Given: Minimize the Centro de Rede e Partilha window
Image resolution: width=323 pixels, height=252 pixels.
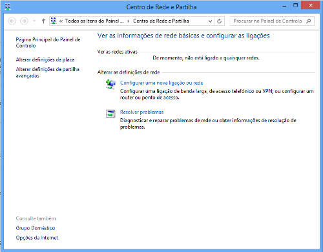Looking at the screenshot, I should tap(284, 6).
